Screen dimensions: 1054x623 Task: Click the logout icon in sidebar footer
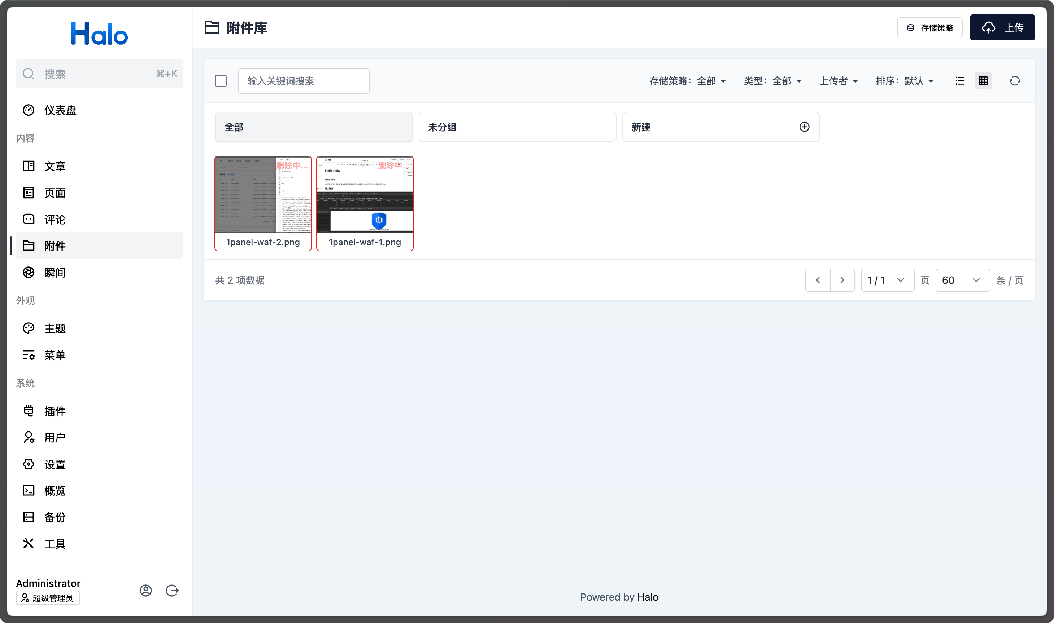click(x=172, y=590)
